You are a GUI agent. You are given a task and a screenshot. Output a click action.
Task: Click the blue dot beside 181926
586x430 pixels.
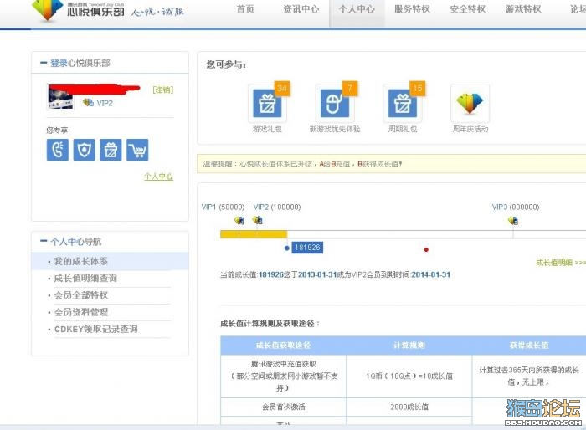[x=286, y=248]
